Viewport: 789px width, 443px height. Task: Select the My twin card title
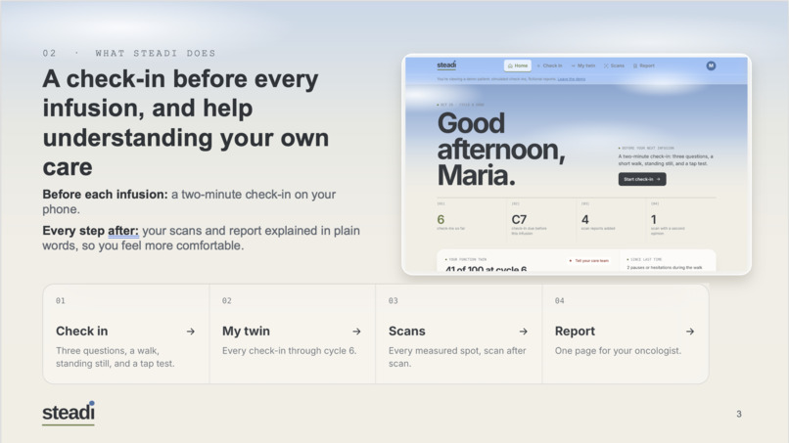point(246,331)
